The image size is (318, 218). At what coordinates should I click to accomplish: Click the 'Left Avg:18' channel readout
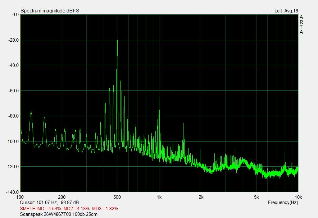tap(286, 11)
